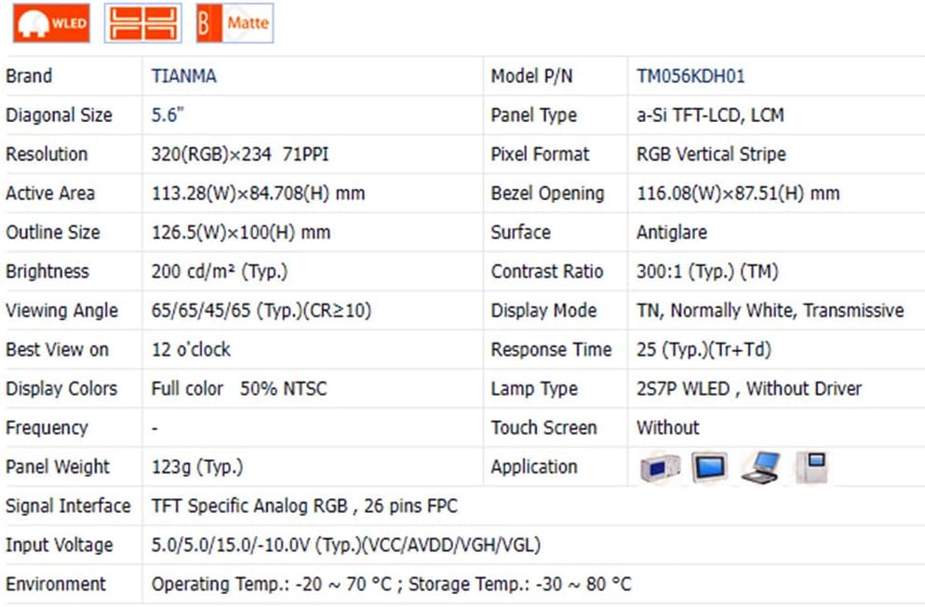Screen dimensions: 925x607
Task: Select the Full color 50% NTSC value
Action: tap(239, 389)
